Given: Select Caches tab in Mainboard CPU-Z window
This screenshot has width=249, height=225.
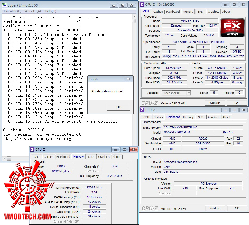Looking at the screenshot, I should [158, 117].
